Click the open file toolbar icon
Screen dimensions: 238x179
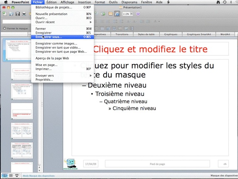click(11, 14)
